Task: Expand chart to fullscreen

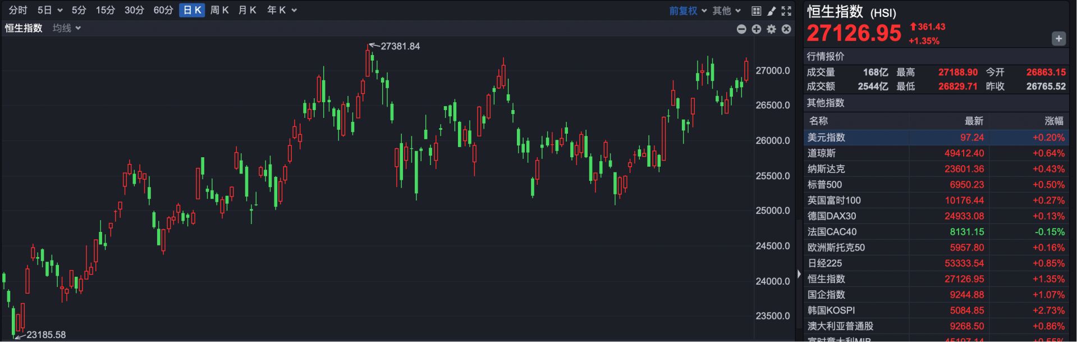Action: pyautogui.click(x=786, y=11)
